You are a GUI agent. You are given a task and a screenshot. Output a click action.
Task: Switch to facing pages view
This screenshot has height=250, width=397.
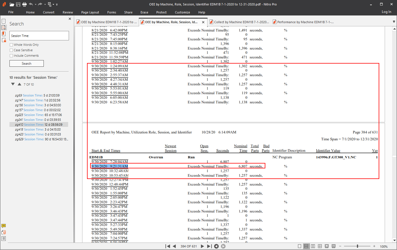pos(313,246)
